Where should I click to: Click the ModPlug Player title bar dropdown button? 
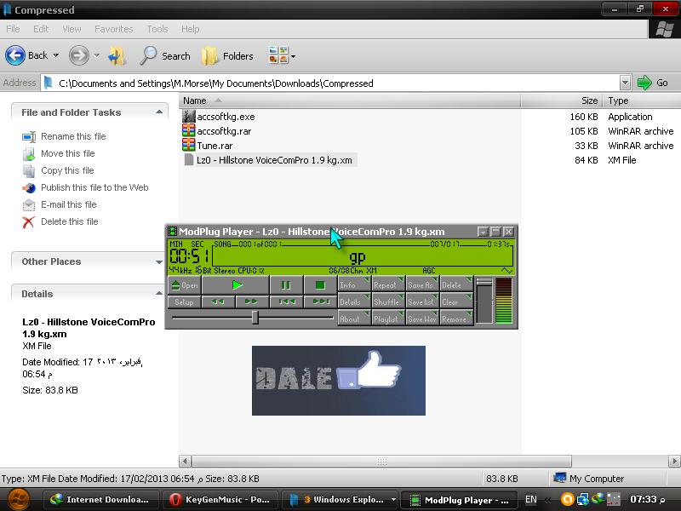pos(483,232)
